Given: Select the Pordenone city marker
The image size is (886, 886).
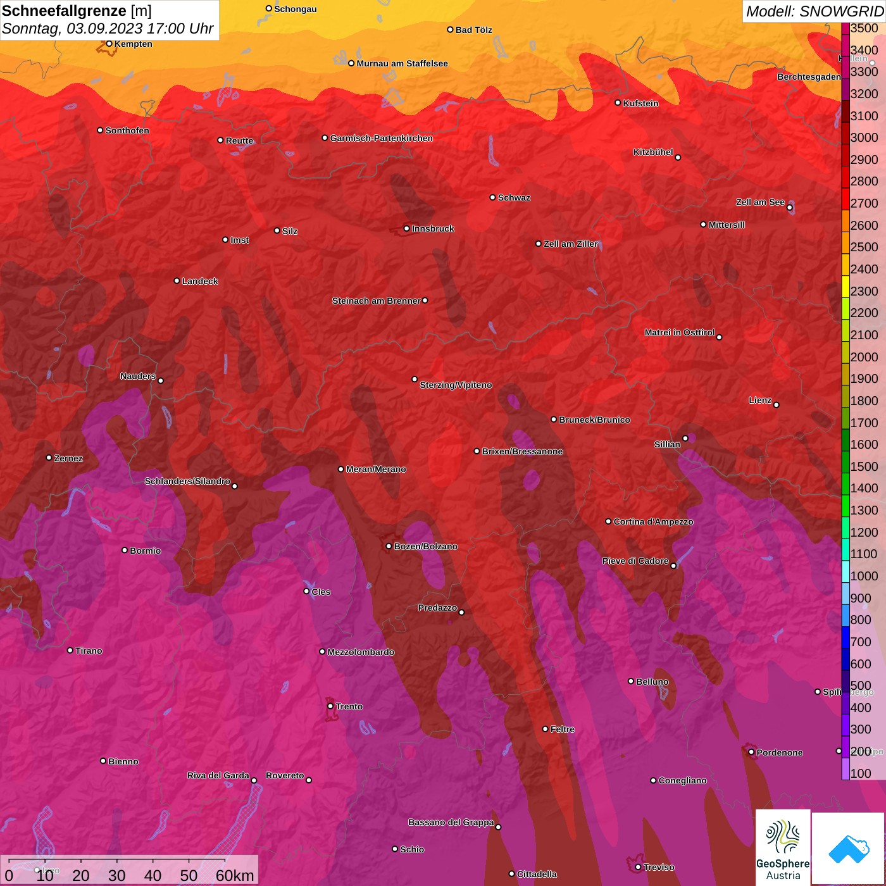Looking at the screenshot, I should [751, 752].
